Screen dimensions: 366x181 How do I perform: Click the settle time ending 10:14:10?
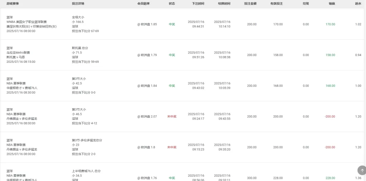[222, 24]
